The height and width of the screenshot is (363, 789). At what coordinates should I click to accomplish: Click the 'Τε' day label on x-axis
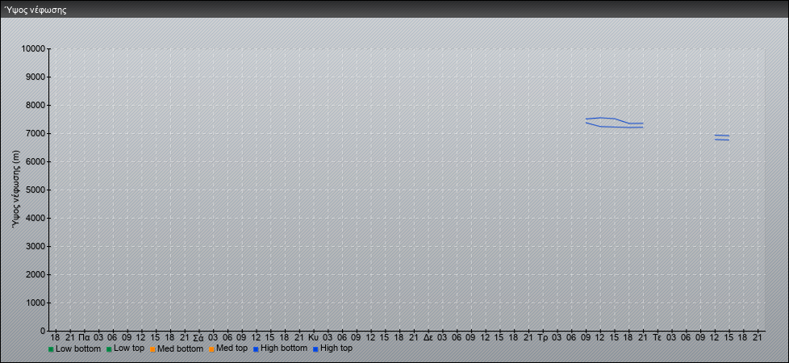(657, 337)
